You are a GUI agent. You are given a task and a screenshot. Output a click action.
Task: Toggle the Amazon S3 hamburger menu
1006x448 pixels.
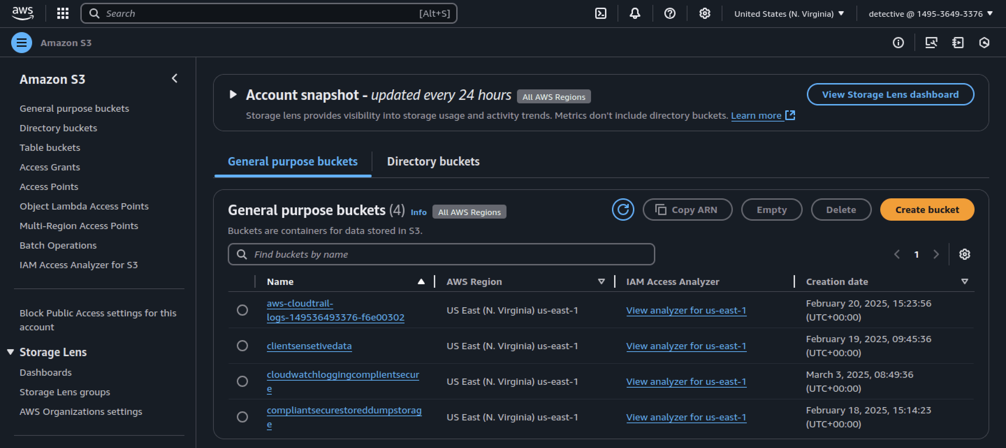pos(21,43)
